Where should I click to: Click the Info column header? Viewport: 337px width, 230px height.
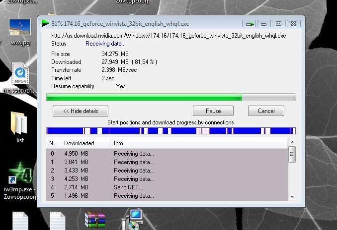(x=199, y=143)
